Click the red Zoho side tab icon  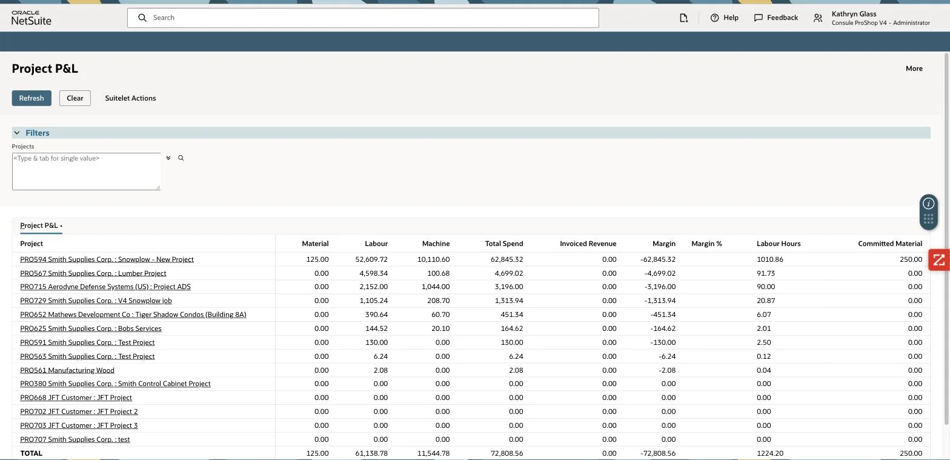[x=939, y=260]
